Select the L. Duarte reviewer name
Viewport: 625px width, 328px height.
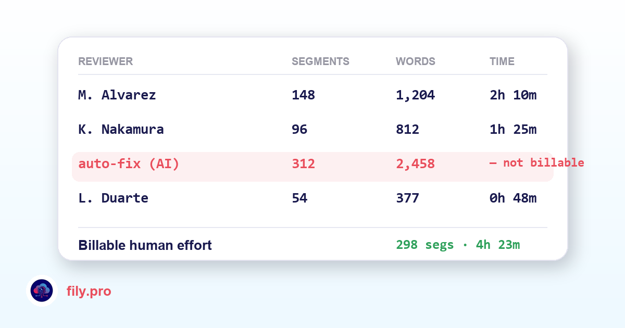point(113,198)
